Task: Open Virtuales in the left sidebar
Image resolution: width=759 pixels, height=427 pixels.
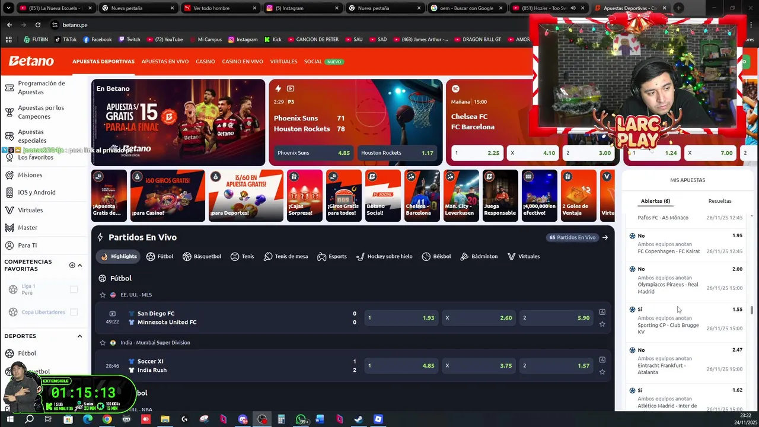Action: coord(30,210)
